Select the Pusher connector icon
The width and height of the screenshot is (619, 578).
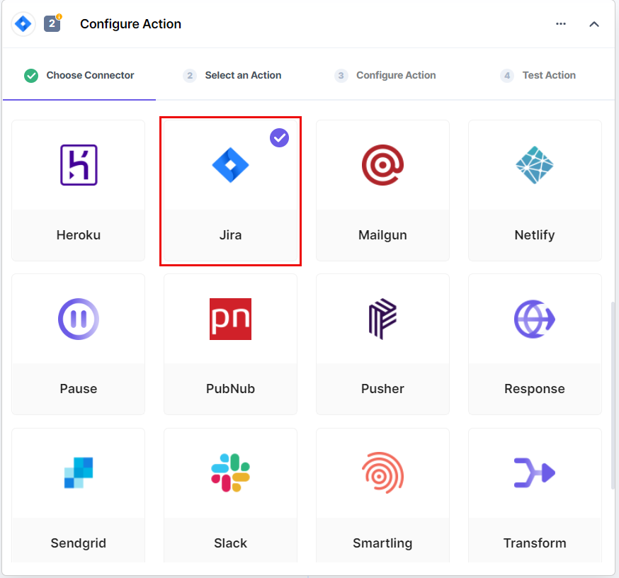[382, 319]
